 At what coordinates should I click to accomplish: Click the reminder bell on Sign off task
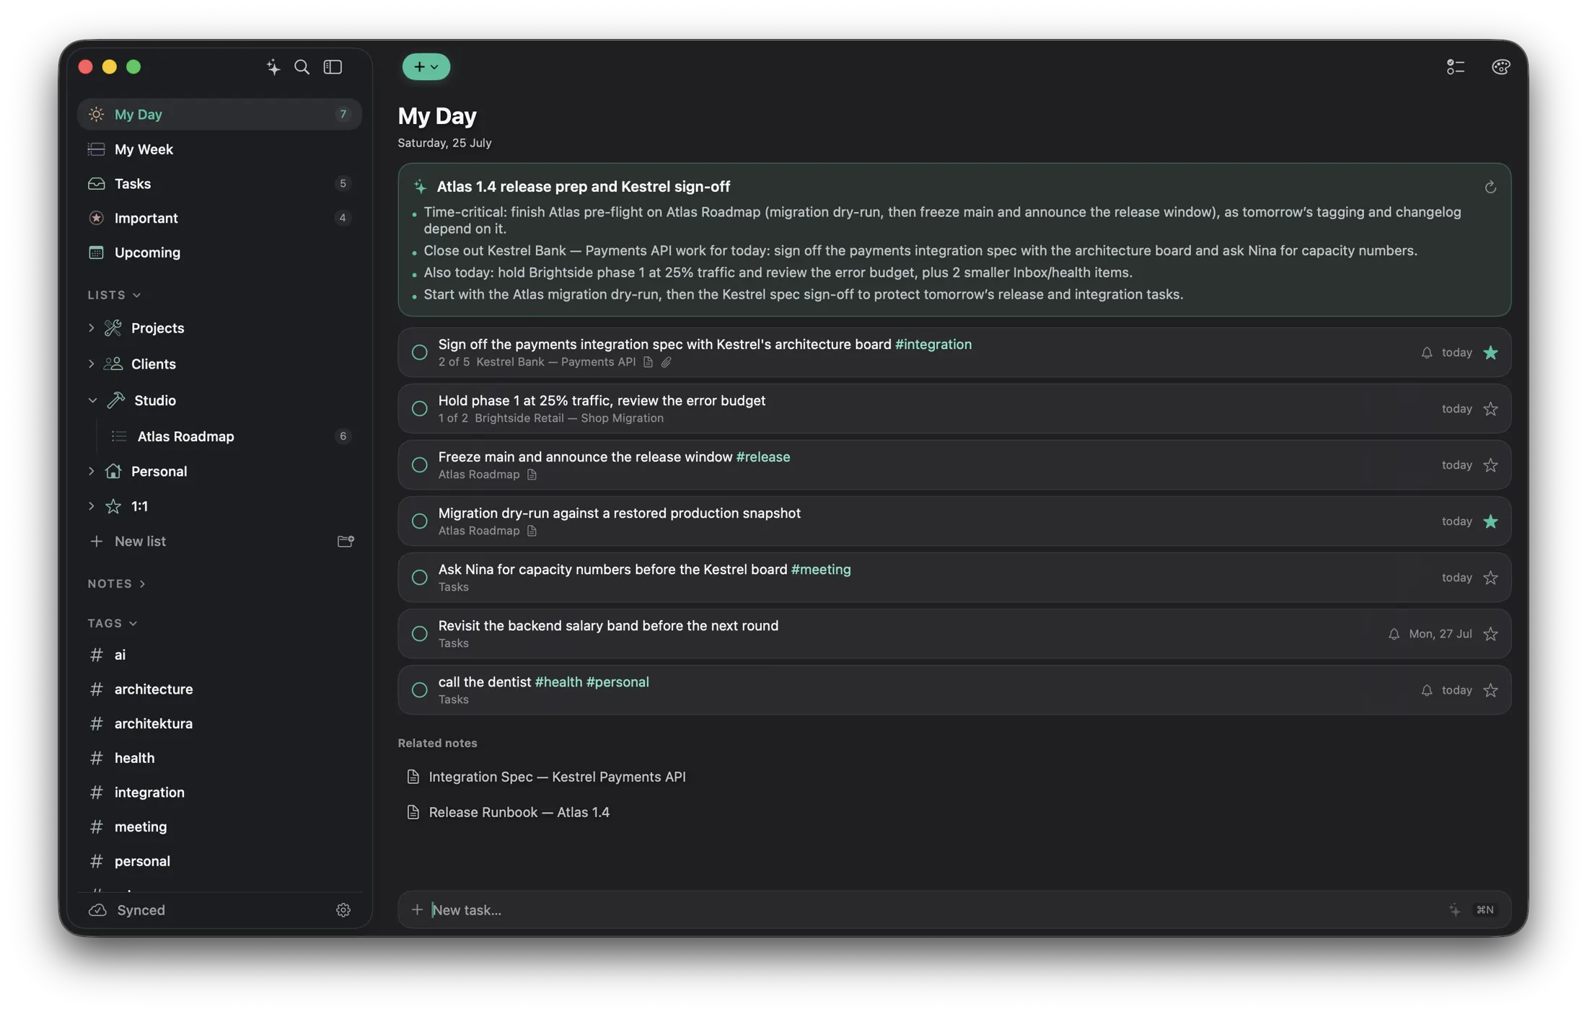pyautogui.click(x=1426, y=353)
